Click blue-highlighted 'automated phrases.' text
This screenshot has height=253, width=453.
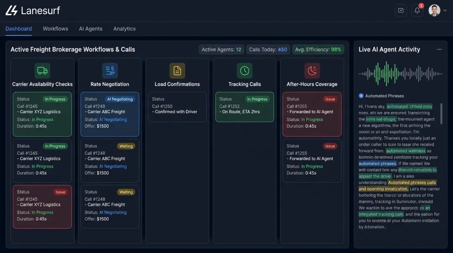click(x=378, y=164)
